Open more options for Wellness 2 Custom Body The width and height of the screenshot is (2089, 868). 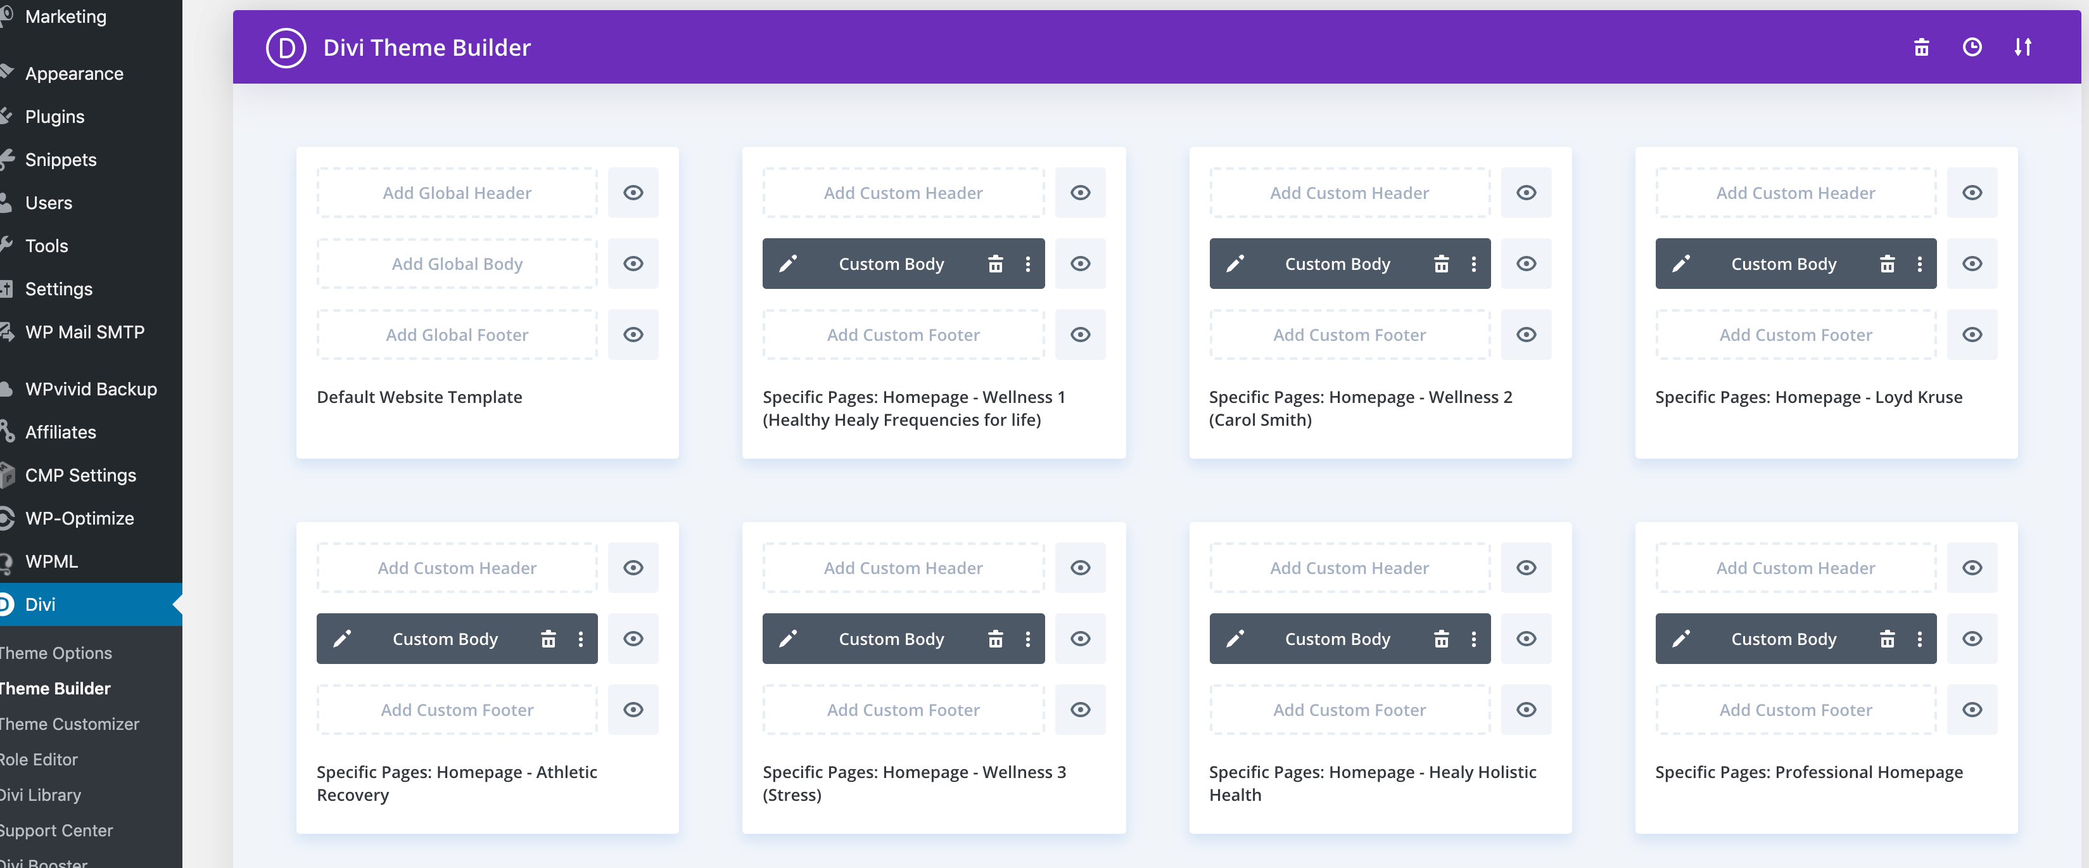(x=1473, y=264)
